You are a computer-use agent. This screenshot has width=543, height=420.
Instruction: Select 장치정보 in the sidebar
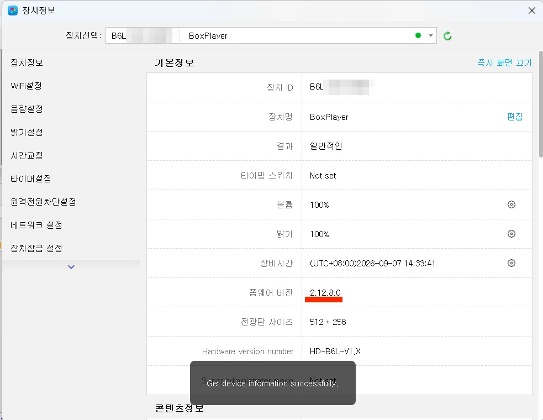click(27, 62)
